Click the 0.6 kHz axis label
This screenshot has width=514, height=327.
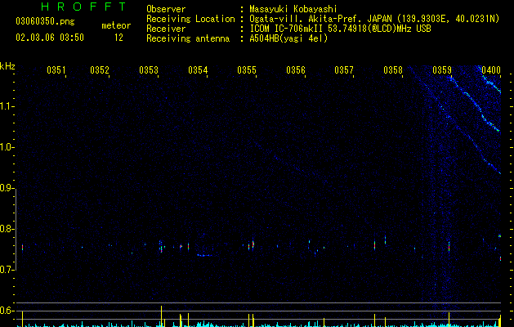[x=7, y=311]
